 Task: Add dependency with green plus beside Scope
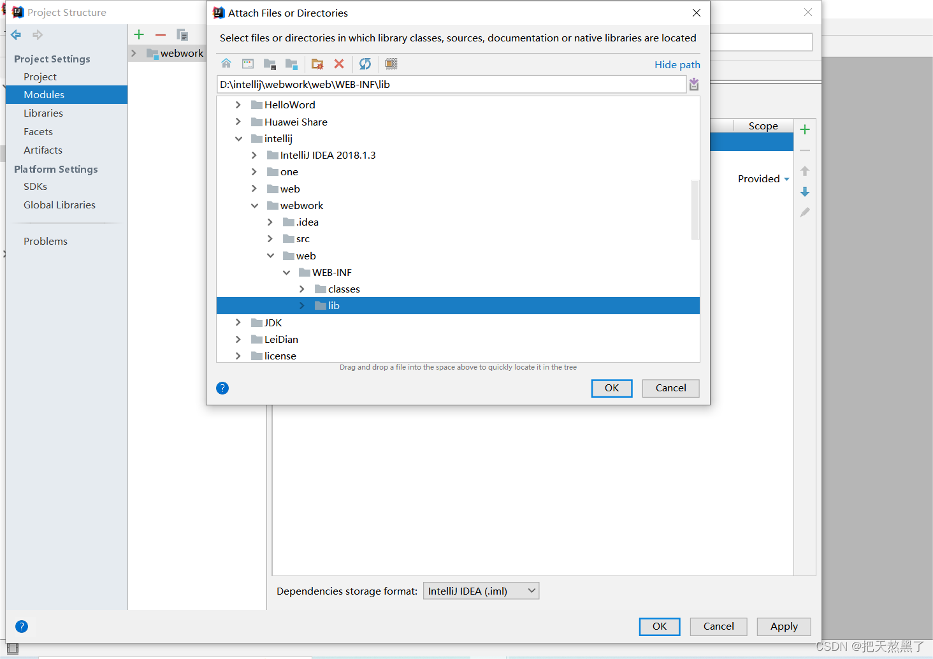click(805, 129)
